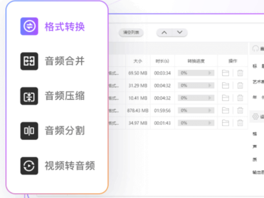Screen dimensions: 264x198
Task: Choose 视频转音频 menu item
Action: click(x=70, y=166)
